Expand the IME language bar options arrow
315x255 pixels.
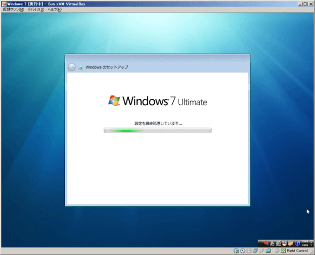point(311,244)
